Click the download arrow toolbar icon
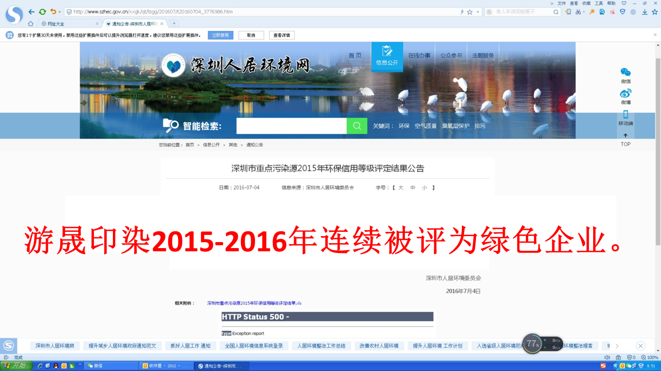The image size is (661, 371). 644,11
